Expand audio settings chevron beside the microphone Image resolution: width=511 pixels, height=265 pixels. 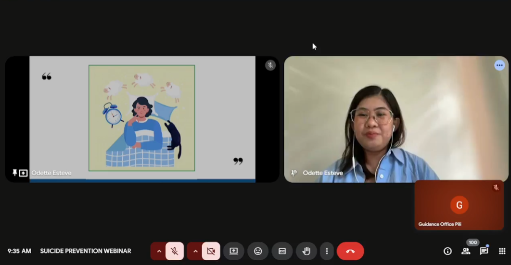(x=159, y=251)
